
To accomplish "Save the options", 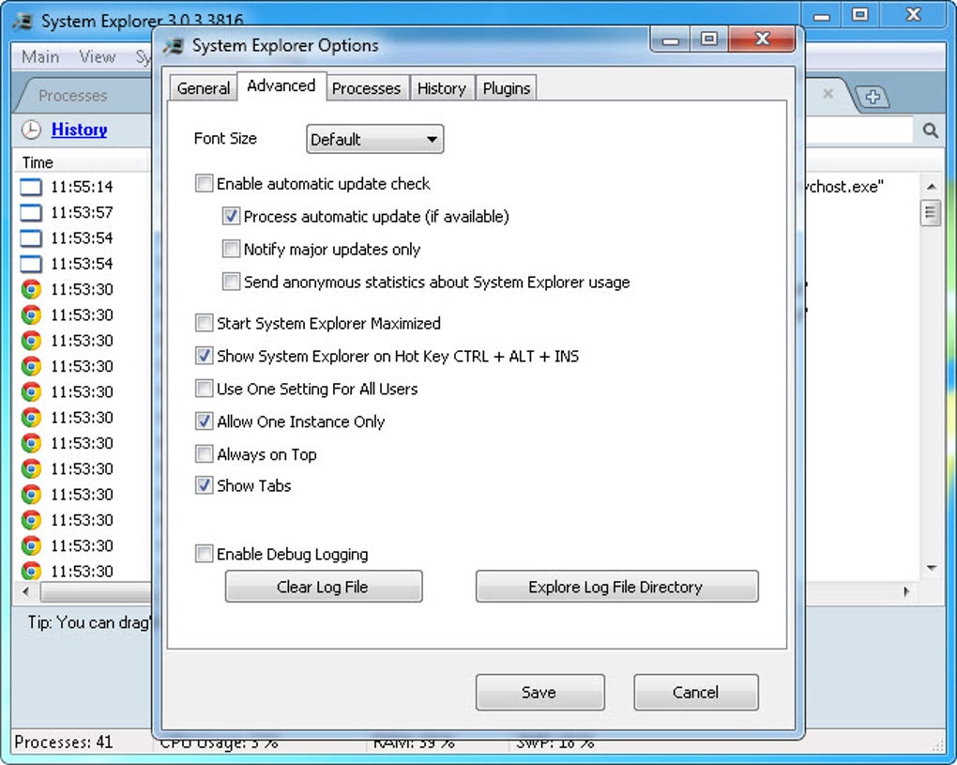I will pyautogui.click(x=540, y=693).
